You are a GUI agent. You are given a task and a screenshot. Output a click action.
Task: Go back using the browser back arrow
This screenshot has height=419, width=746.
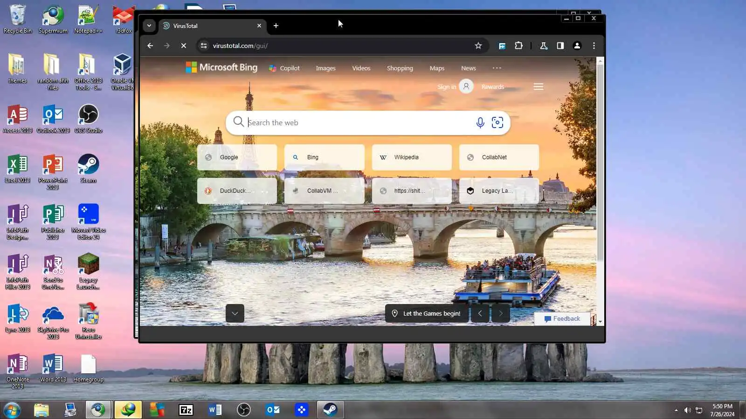click(150, 46)
